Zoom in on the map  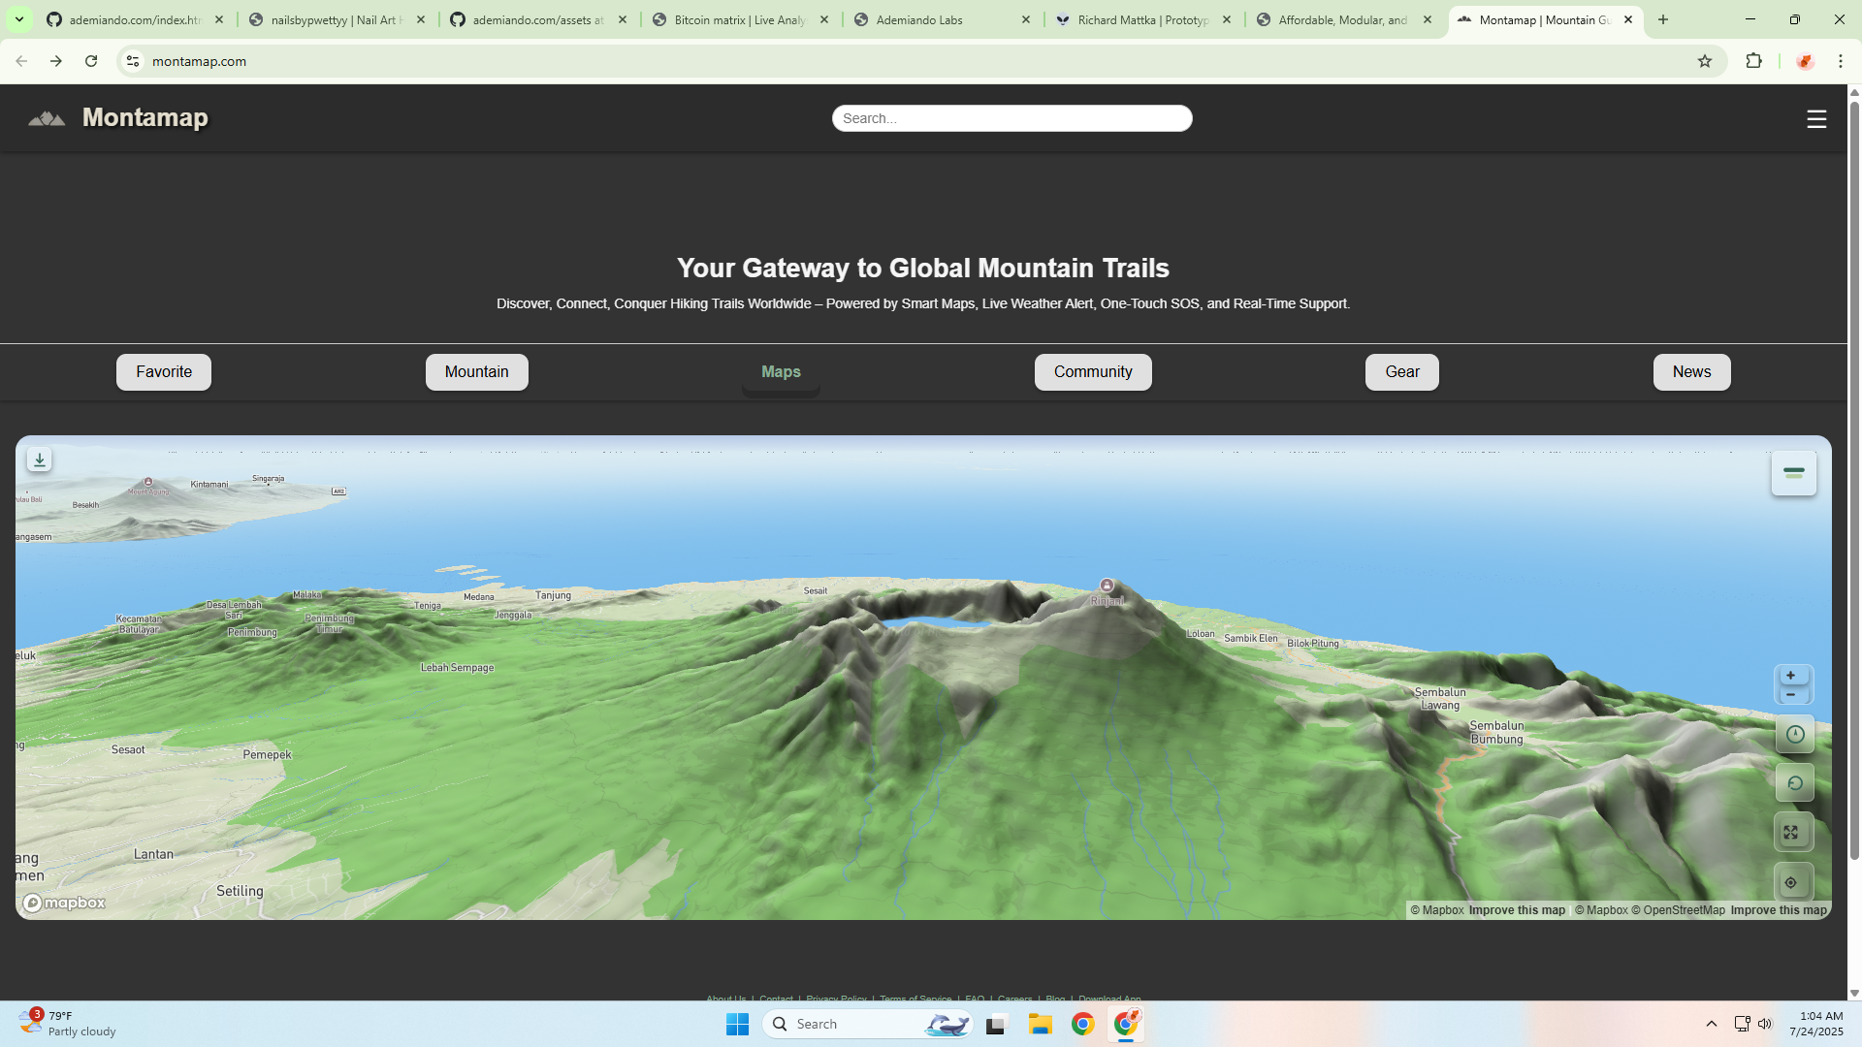[1791, 676]
